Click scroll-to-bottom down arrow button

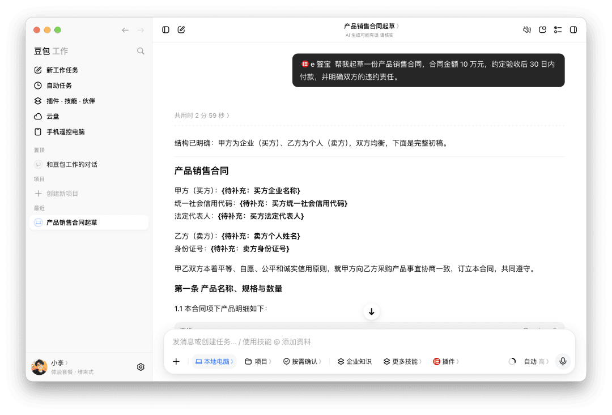372,311
